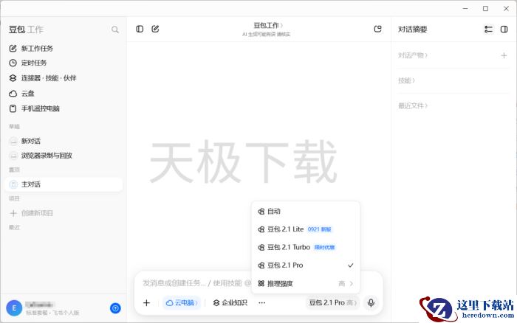Click the 对话摘要 panel heading
The image size is (517, 323).
point(412,29)
